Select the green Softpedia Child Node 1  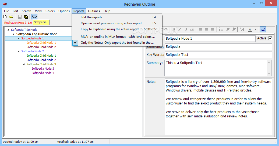point(41,56)
